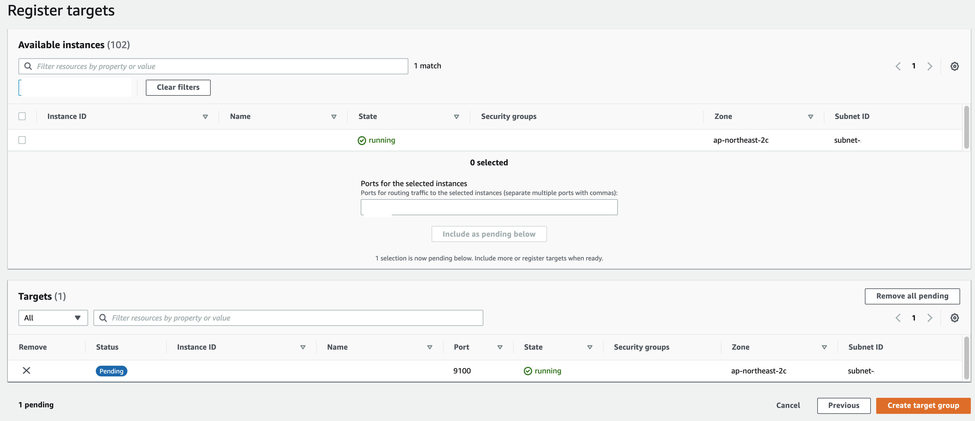Viewport: 975px width, 421px height.
Task: Click Include as pending below
Action: coord(489,234)
